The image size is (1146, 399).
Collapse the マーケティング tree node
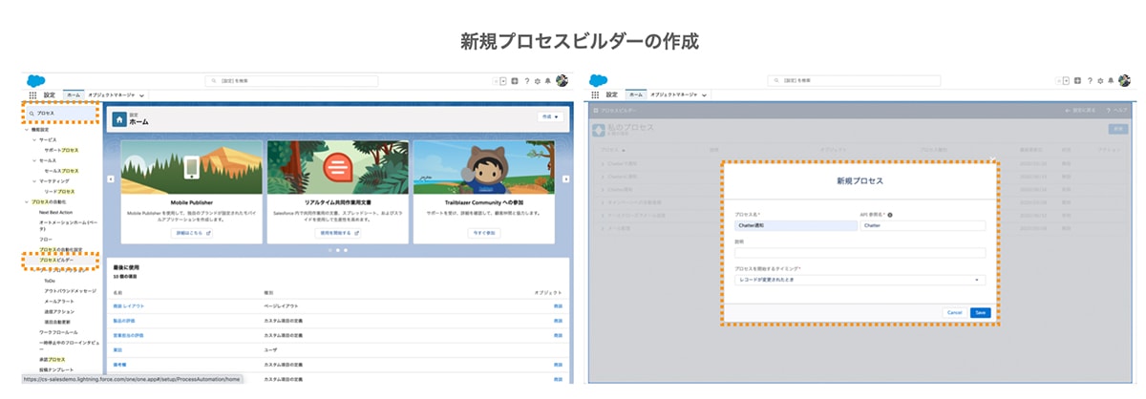tap(34, 180)
